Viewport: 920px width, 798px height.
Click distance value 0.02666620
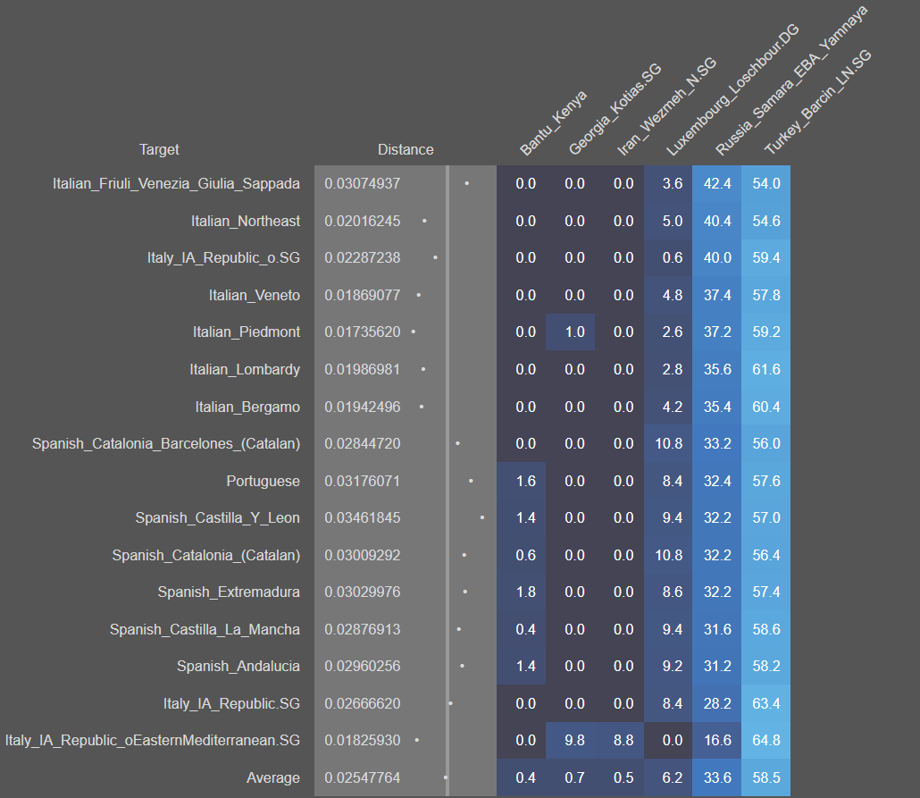[x=362, y=703]
